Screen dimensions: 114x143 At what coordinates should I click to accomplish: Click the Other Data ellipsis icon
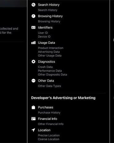click(33, 81)
